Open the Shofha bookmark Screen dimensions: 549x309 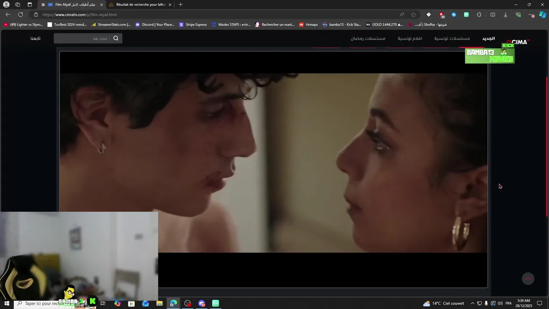coord(428,24)
